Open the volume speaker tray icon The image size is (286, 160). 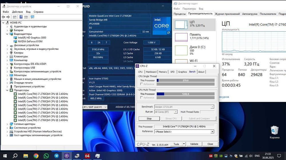click(251, 156)
